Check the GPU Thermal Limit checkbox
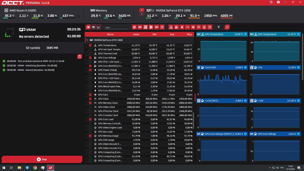Image resolution: width=304 pixels, height=171 pixels. coord(90,53)
